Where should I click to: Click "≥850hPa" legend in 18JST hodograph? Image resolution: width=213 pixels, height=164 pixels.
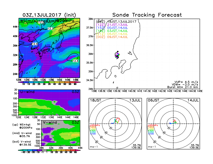(95, 125)
